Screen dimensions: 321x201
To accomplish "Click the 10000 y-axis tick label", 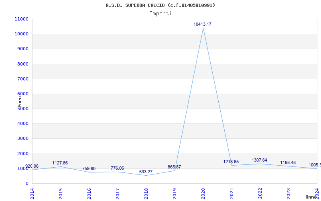I will pyautogui.click(x=21, y=34).
